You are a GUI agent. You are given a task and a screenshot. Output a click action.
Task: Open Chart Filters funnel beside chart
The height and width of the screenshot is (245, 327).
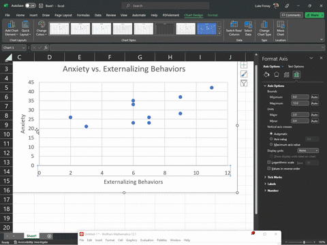(x=244, y=83)
